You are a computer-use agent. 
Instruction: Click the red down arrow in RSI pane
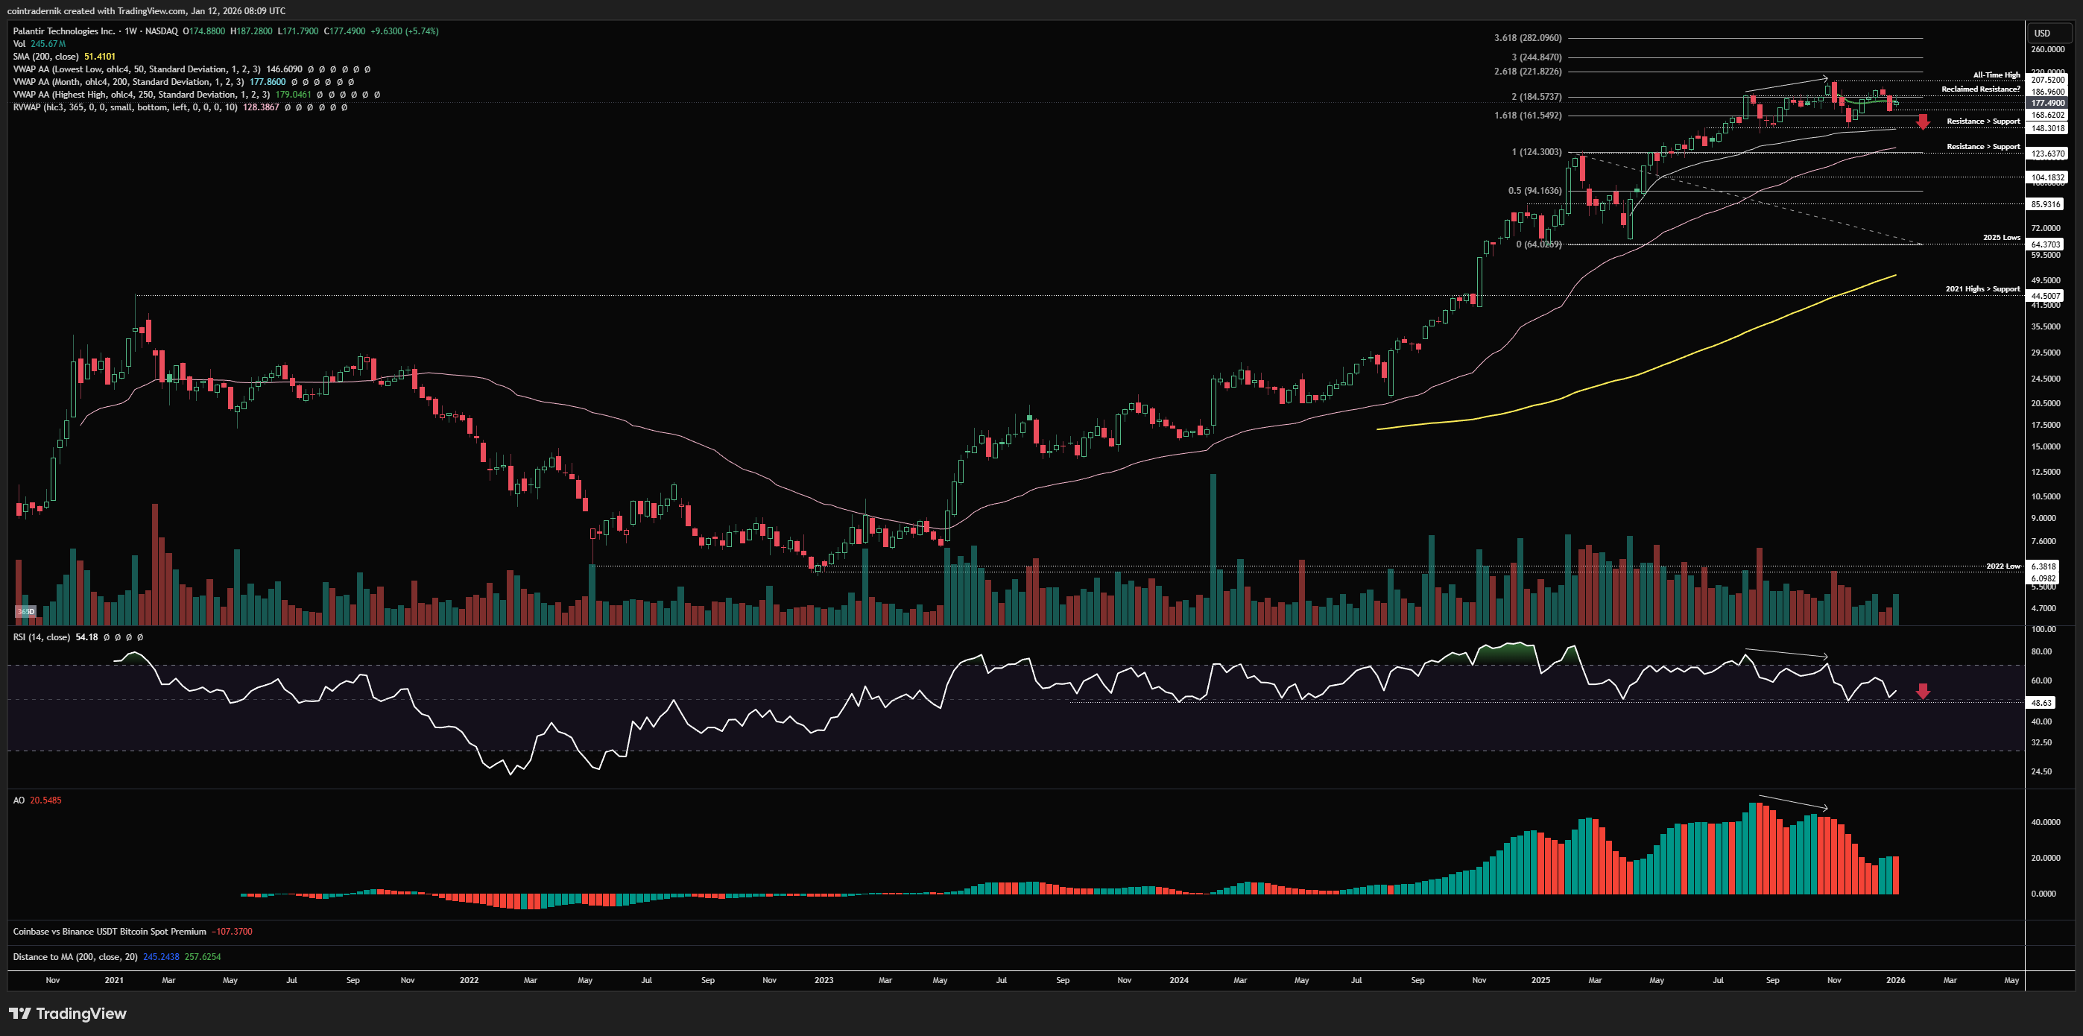[1923, 691]
